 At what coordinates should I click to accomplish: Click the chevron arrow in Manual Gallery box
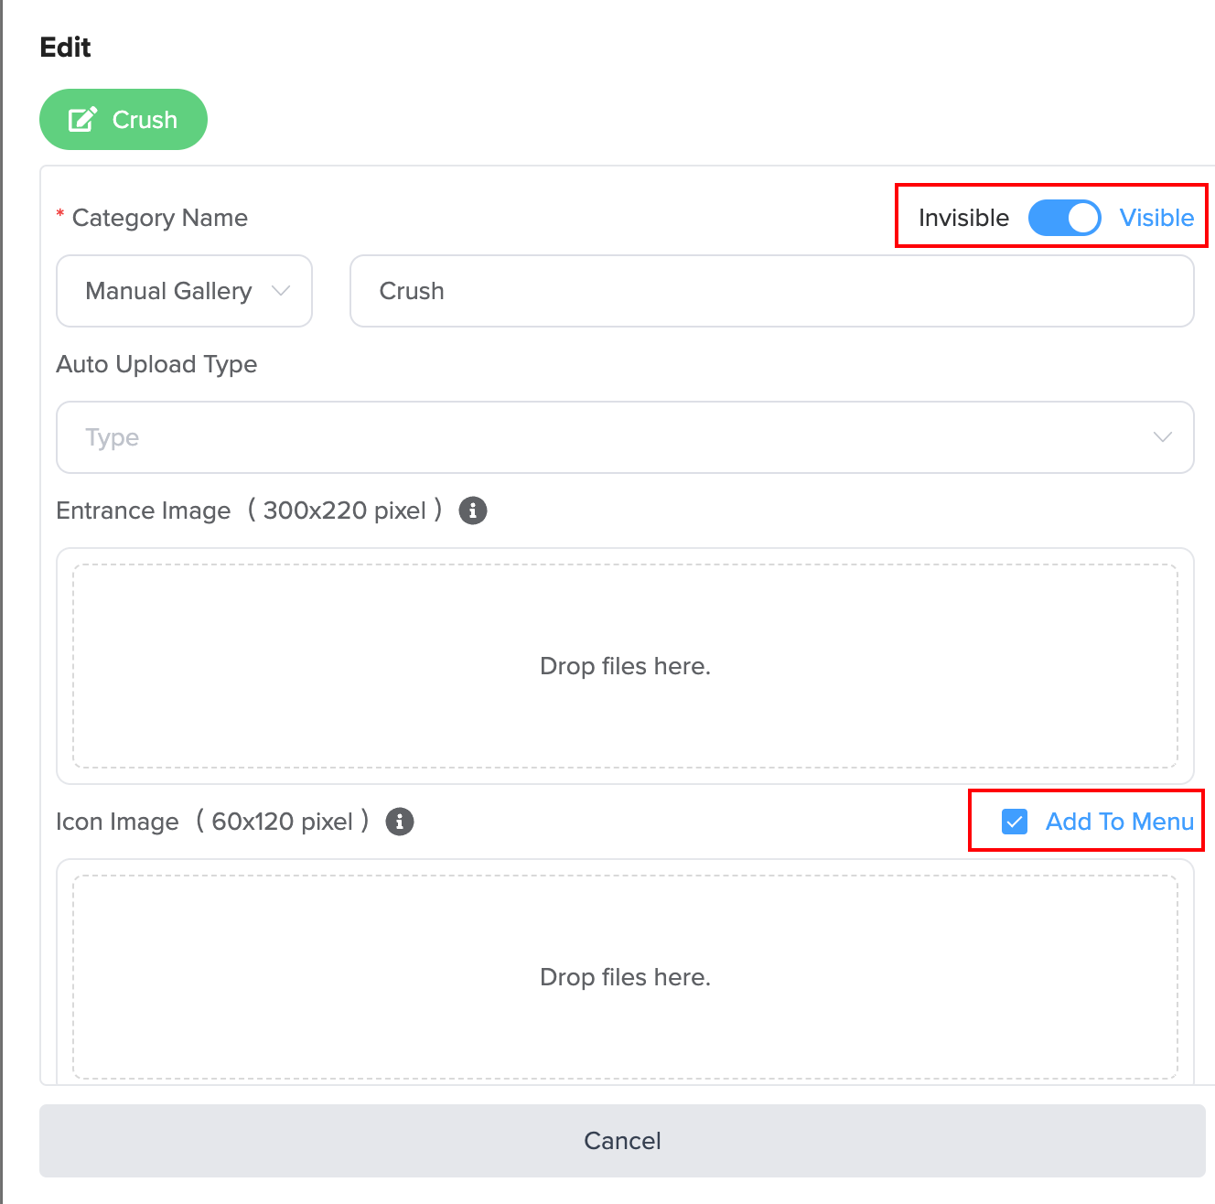click(x=281, y=291)
